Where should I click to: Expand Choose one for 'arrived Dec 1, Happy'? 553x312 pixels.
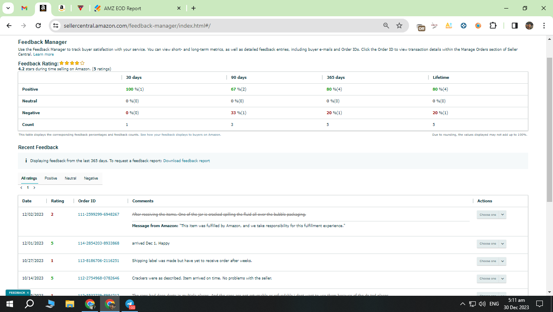pyautogui.click(x=491, y=244)
